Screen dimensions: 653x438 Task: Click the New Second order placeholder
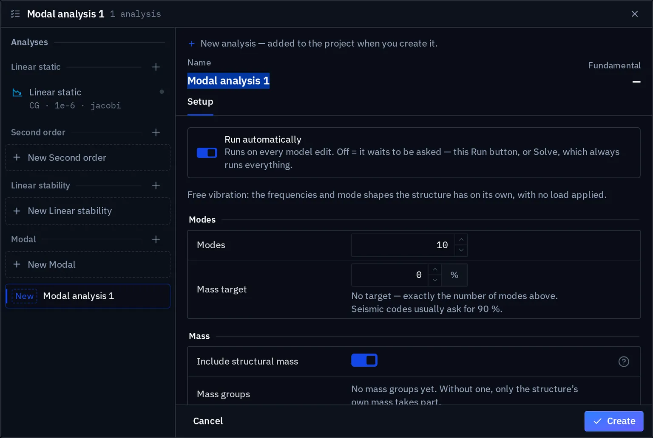pos(88,157)
